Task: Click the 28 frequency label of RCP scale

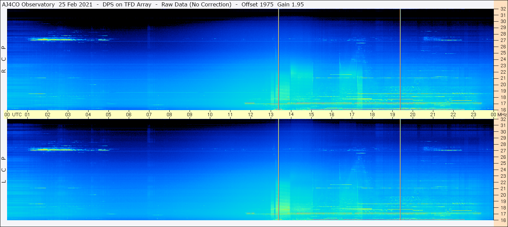Action: click(x=503, y=34)
